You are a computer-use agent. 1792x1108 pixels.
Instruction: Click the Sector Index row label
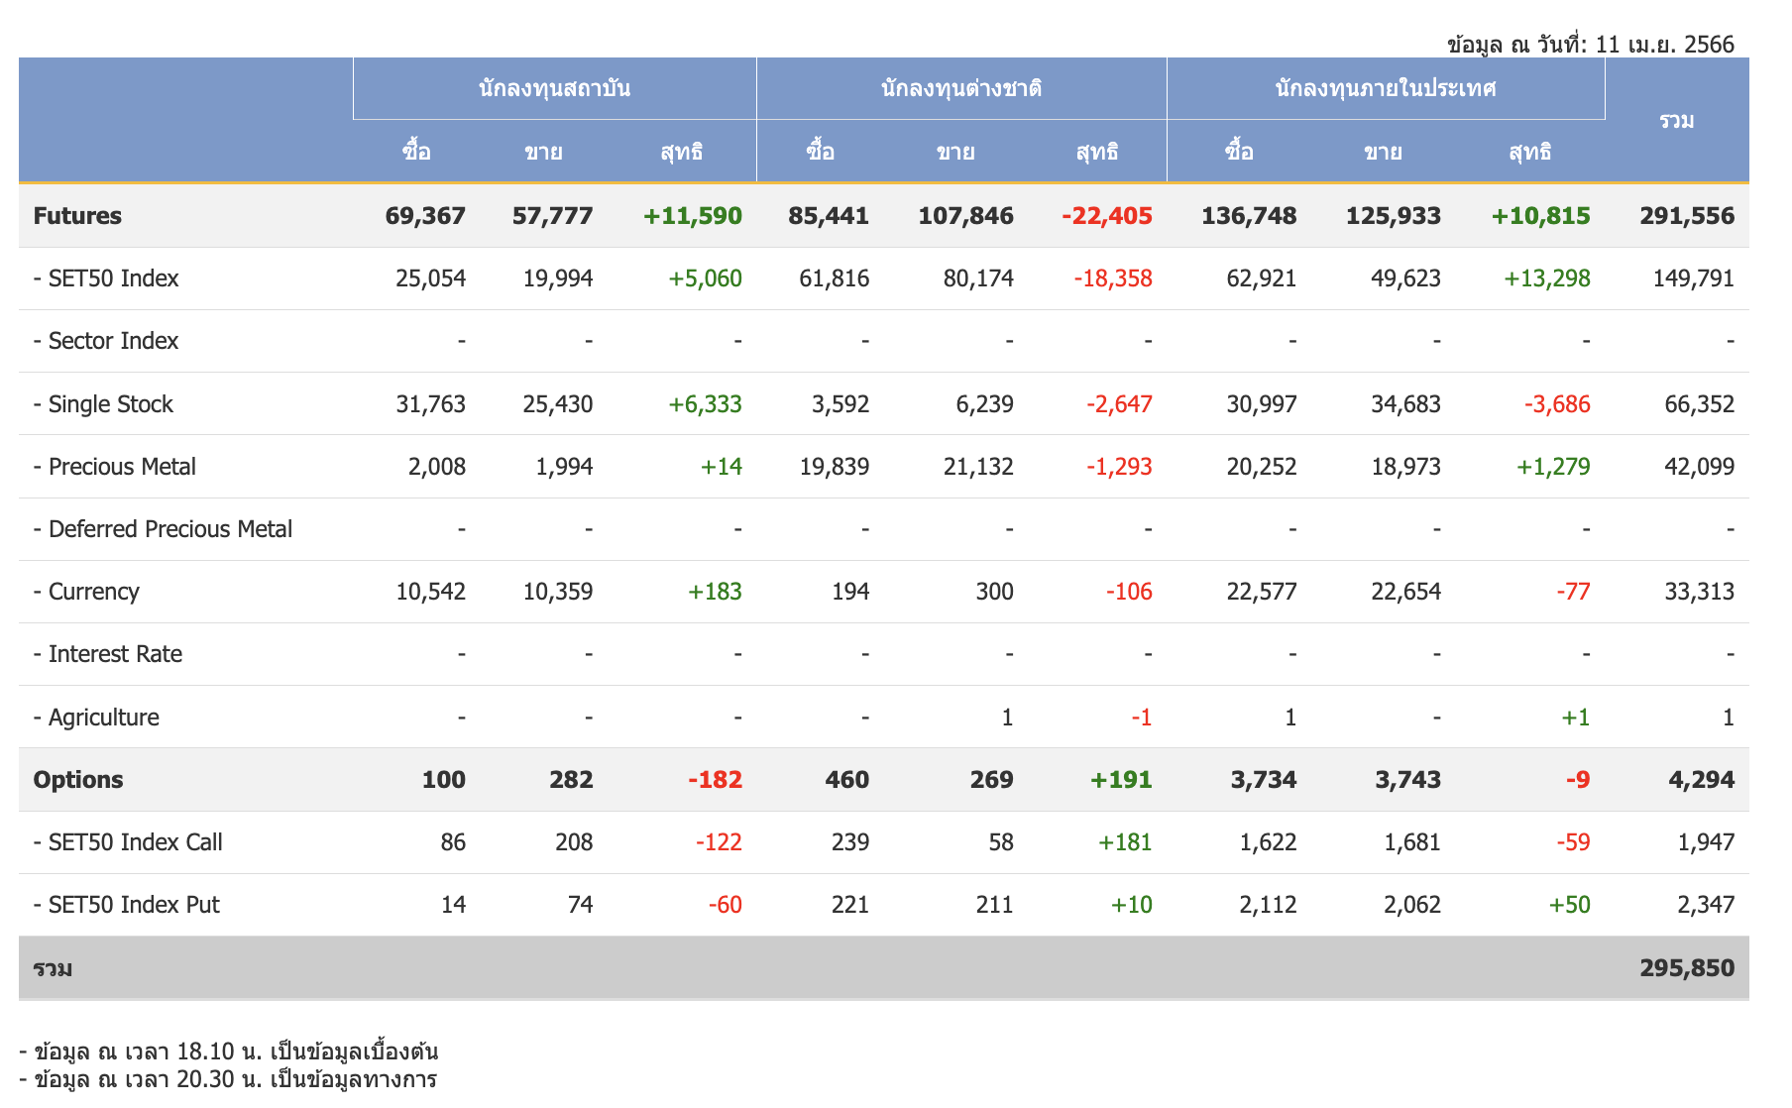tap(106, 341)
